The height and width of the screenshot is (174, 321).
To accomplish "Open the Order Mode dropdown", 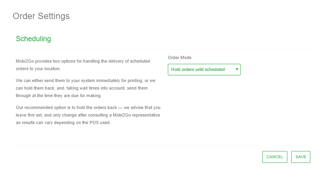I will [204, 69].
